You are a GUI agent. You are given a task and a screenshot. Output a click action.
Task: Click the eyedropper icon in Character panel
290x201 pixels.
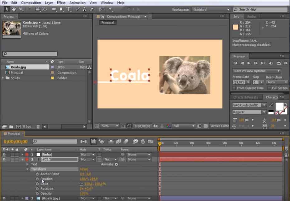271,105
